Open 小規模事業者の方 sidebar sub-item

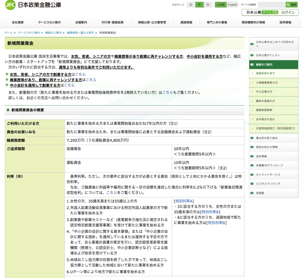(x=274, y=83)
